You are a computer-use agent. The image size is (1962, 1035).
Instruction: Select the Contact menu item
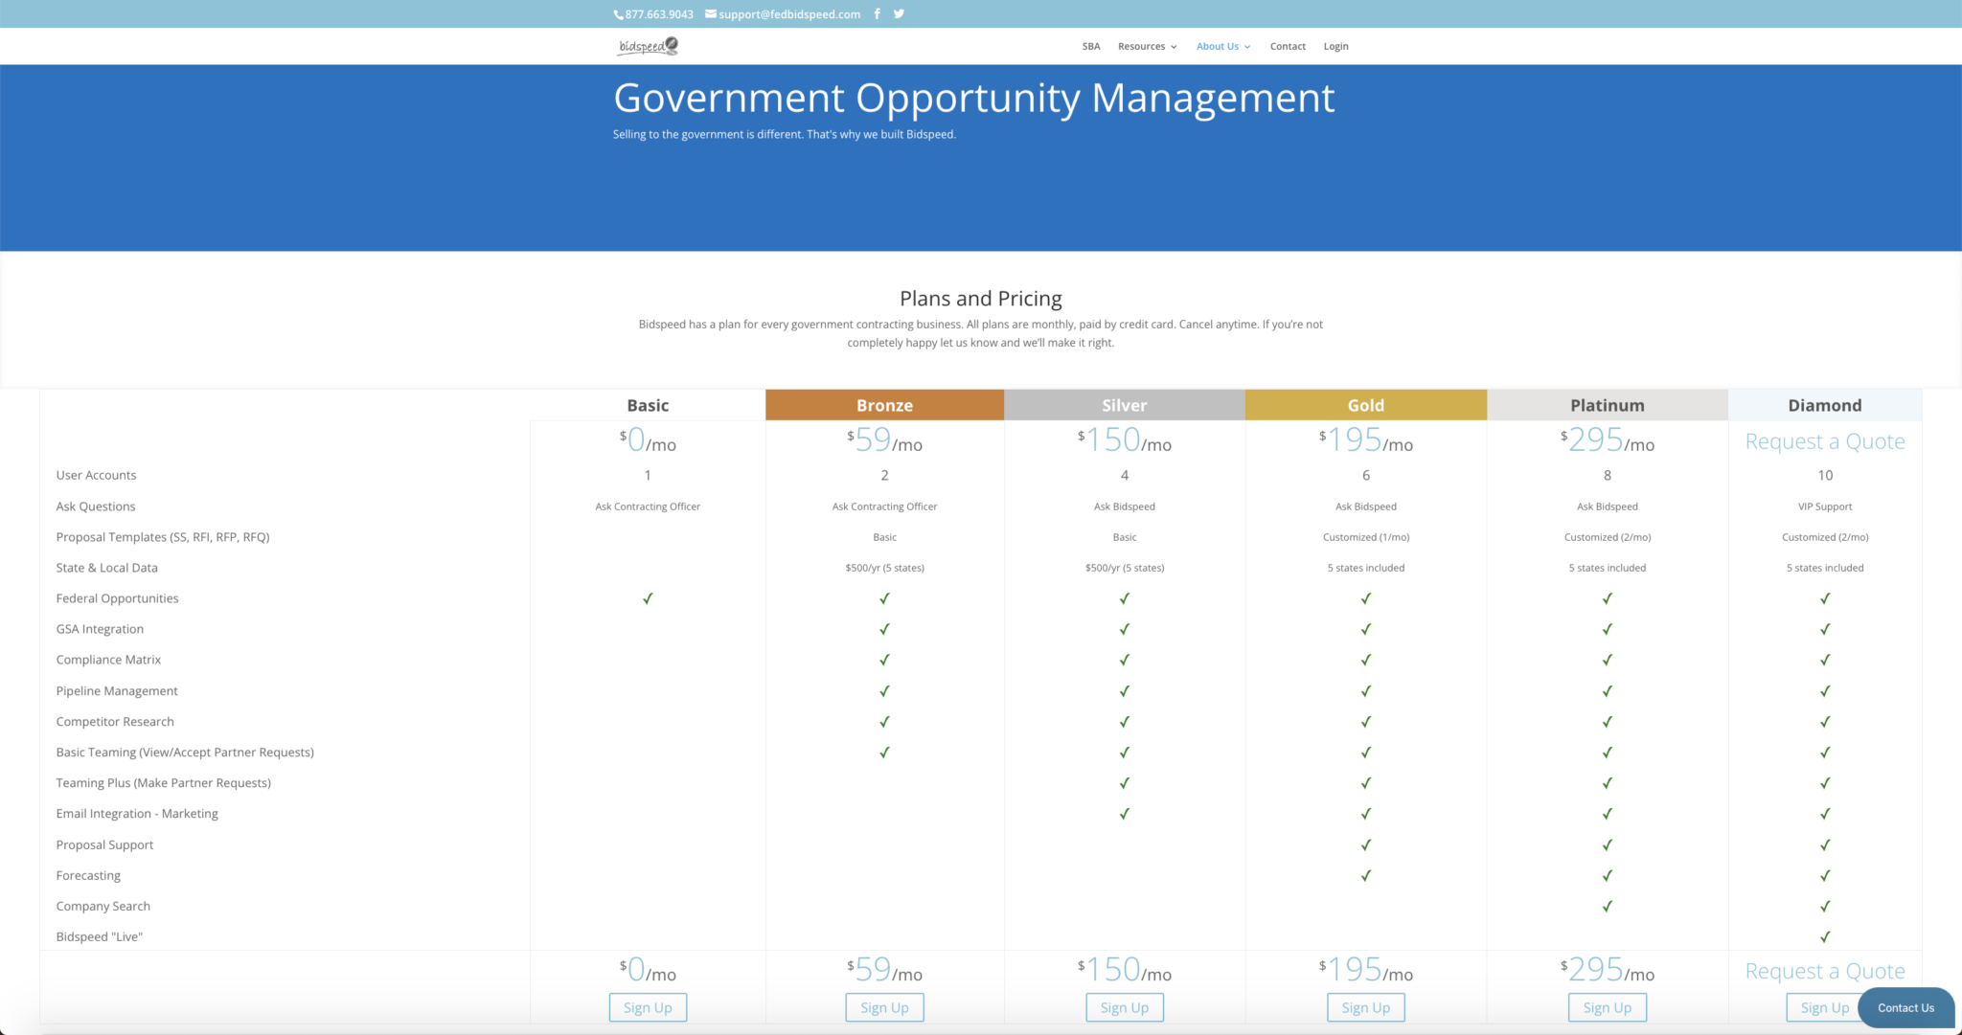tap(1286, 45)
